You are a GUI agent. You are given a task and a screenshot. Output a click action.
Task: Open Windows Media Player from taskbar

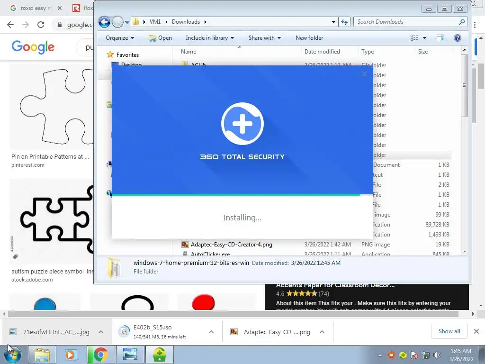(71, 355)
